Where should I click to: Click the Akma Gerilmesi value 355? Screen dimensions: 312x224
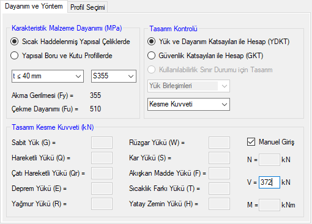click(x=95, y=95)
